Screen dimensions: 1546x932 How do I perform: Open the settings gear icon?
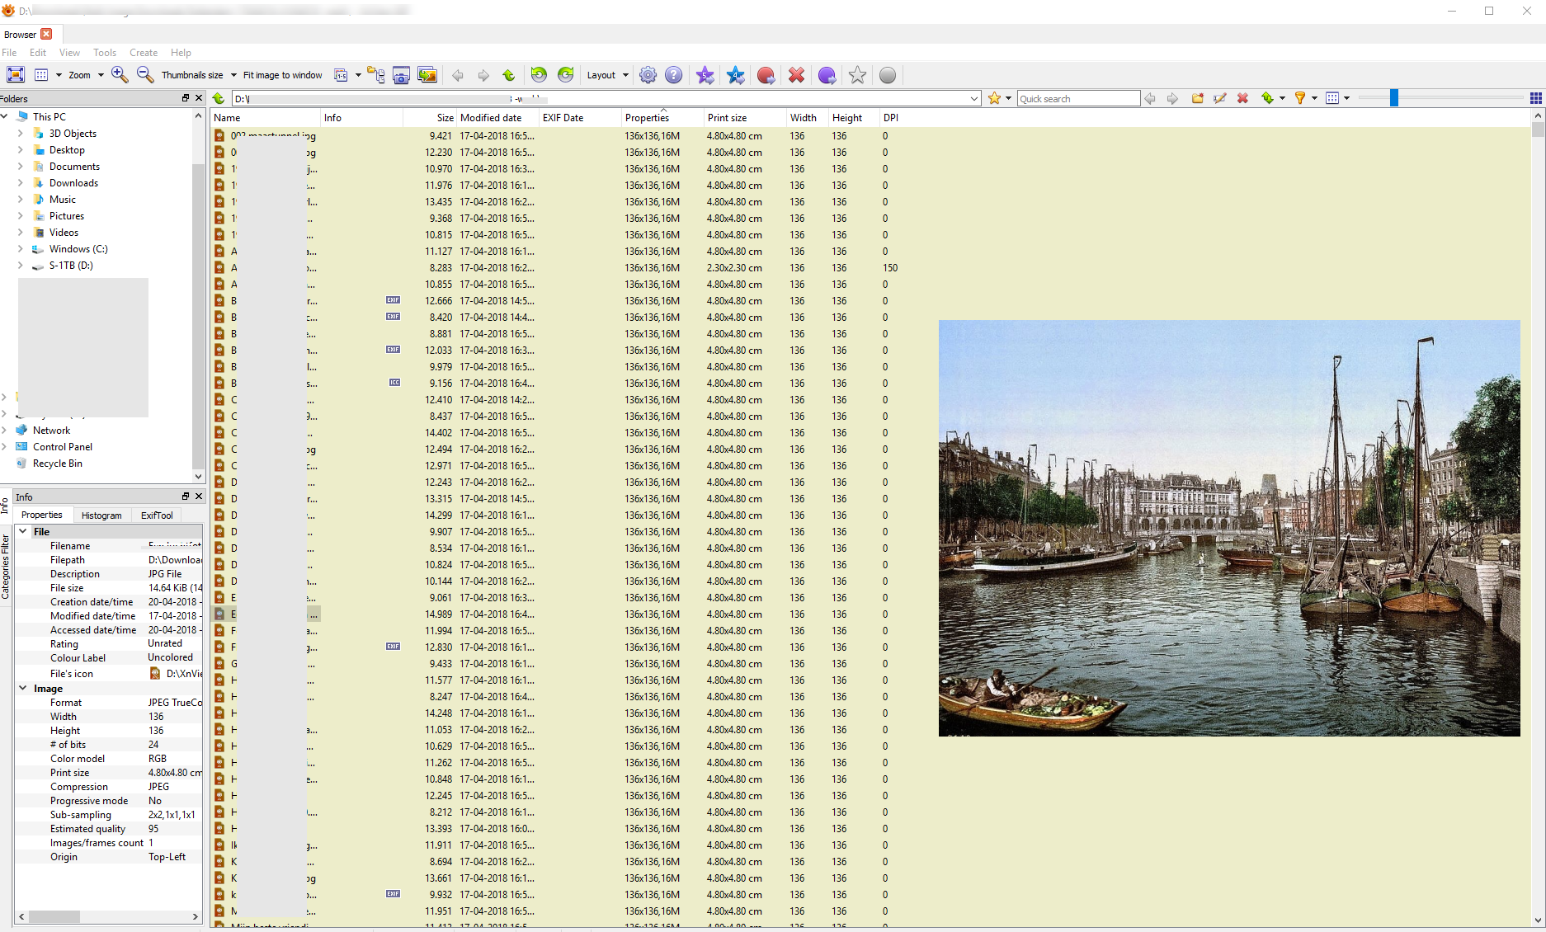648,75
